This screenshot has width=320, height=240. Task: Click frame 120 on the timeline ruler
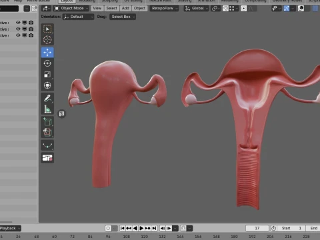tap(145, 237)
